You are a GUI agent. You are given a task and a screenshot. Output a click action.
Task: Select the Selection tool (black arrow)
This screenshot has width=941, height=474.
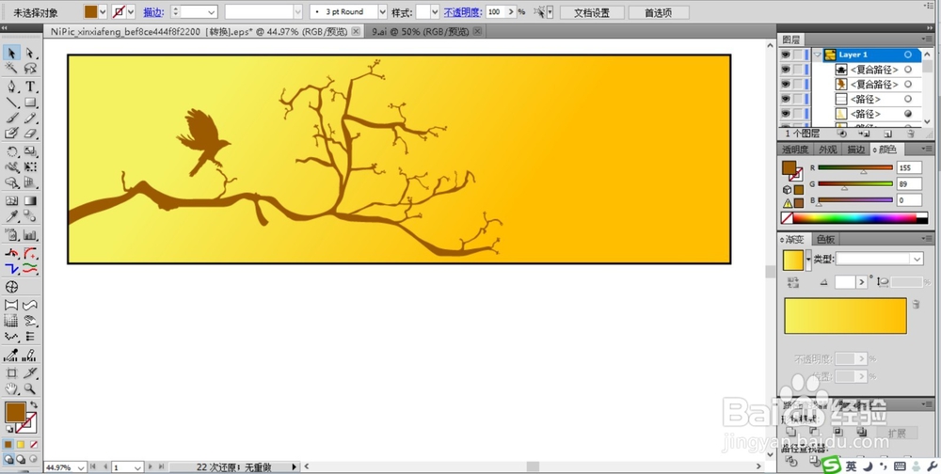tap(11, 54)
